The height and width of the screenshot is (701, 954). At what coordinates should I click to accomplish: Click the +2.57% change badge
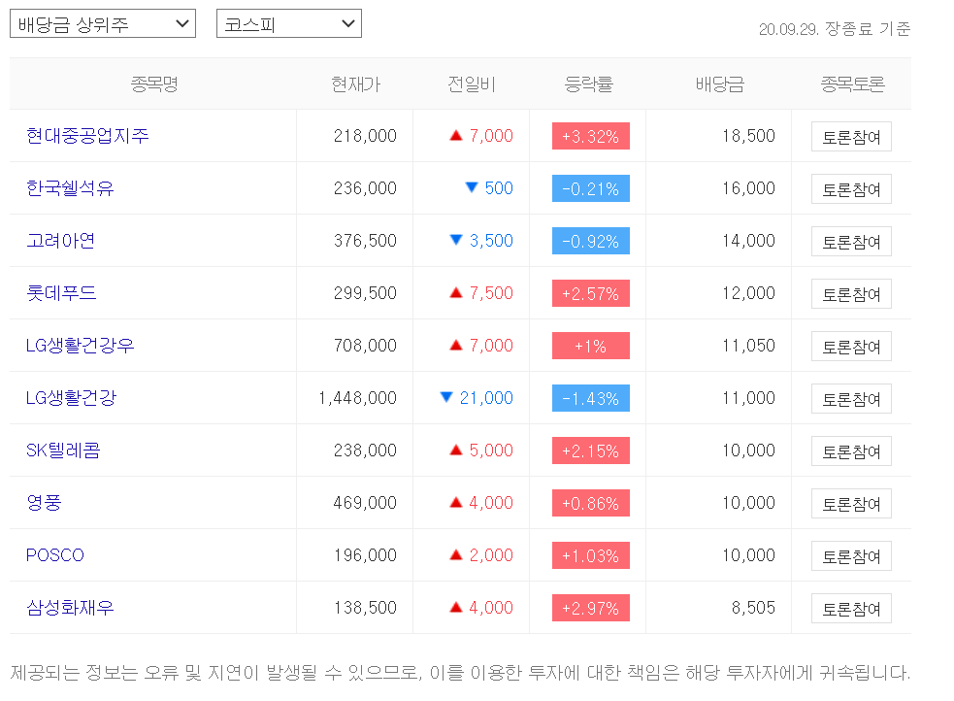[x=591, y=293]
